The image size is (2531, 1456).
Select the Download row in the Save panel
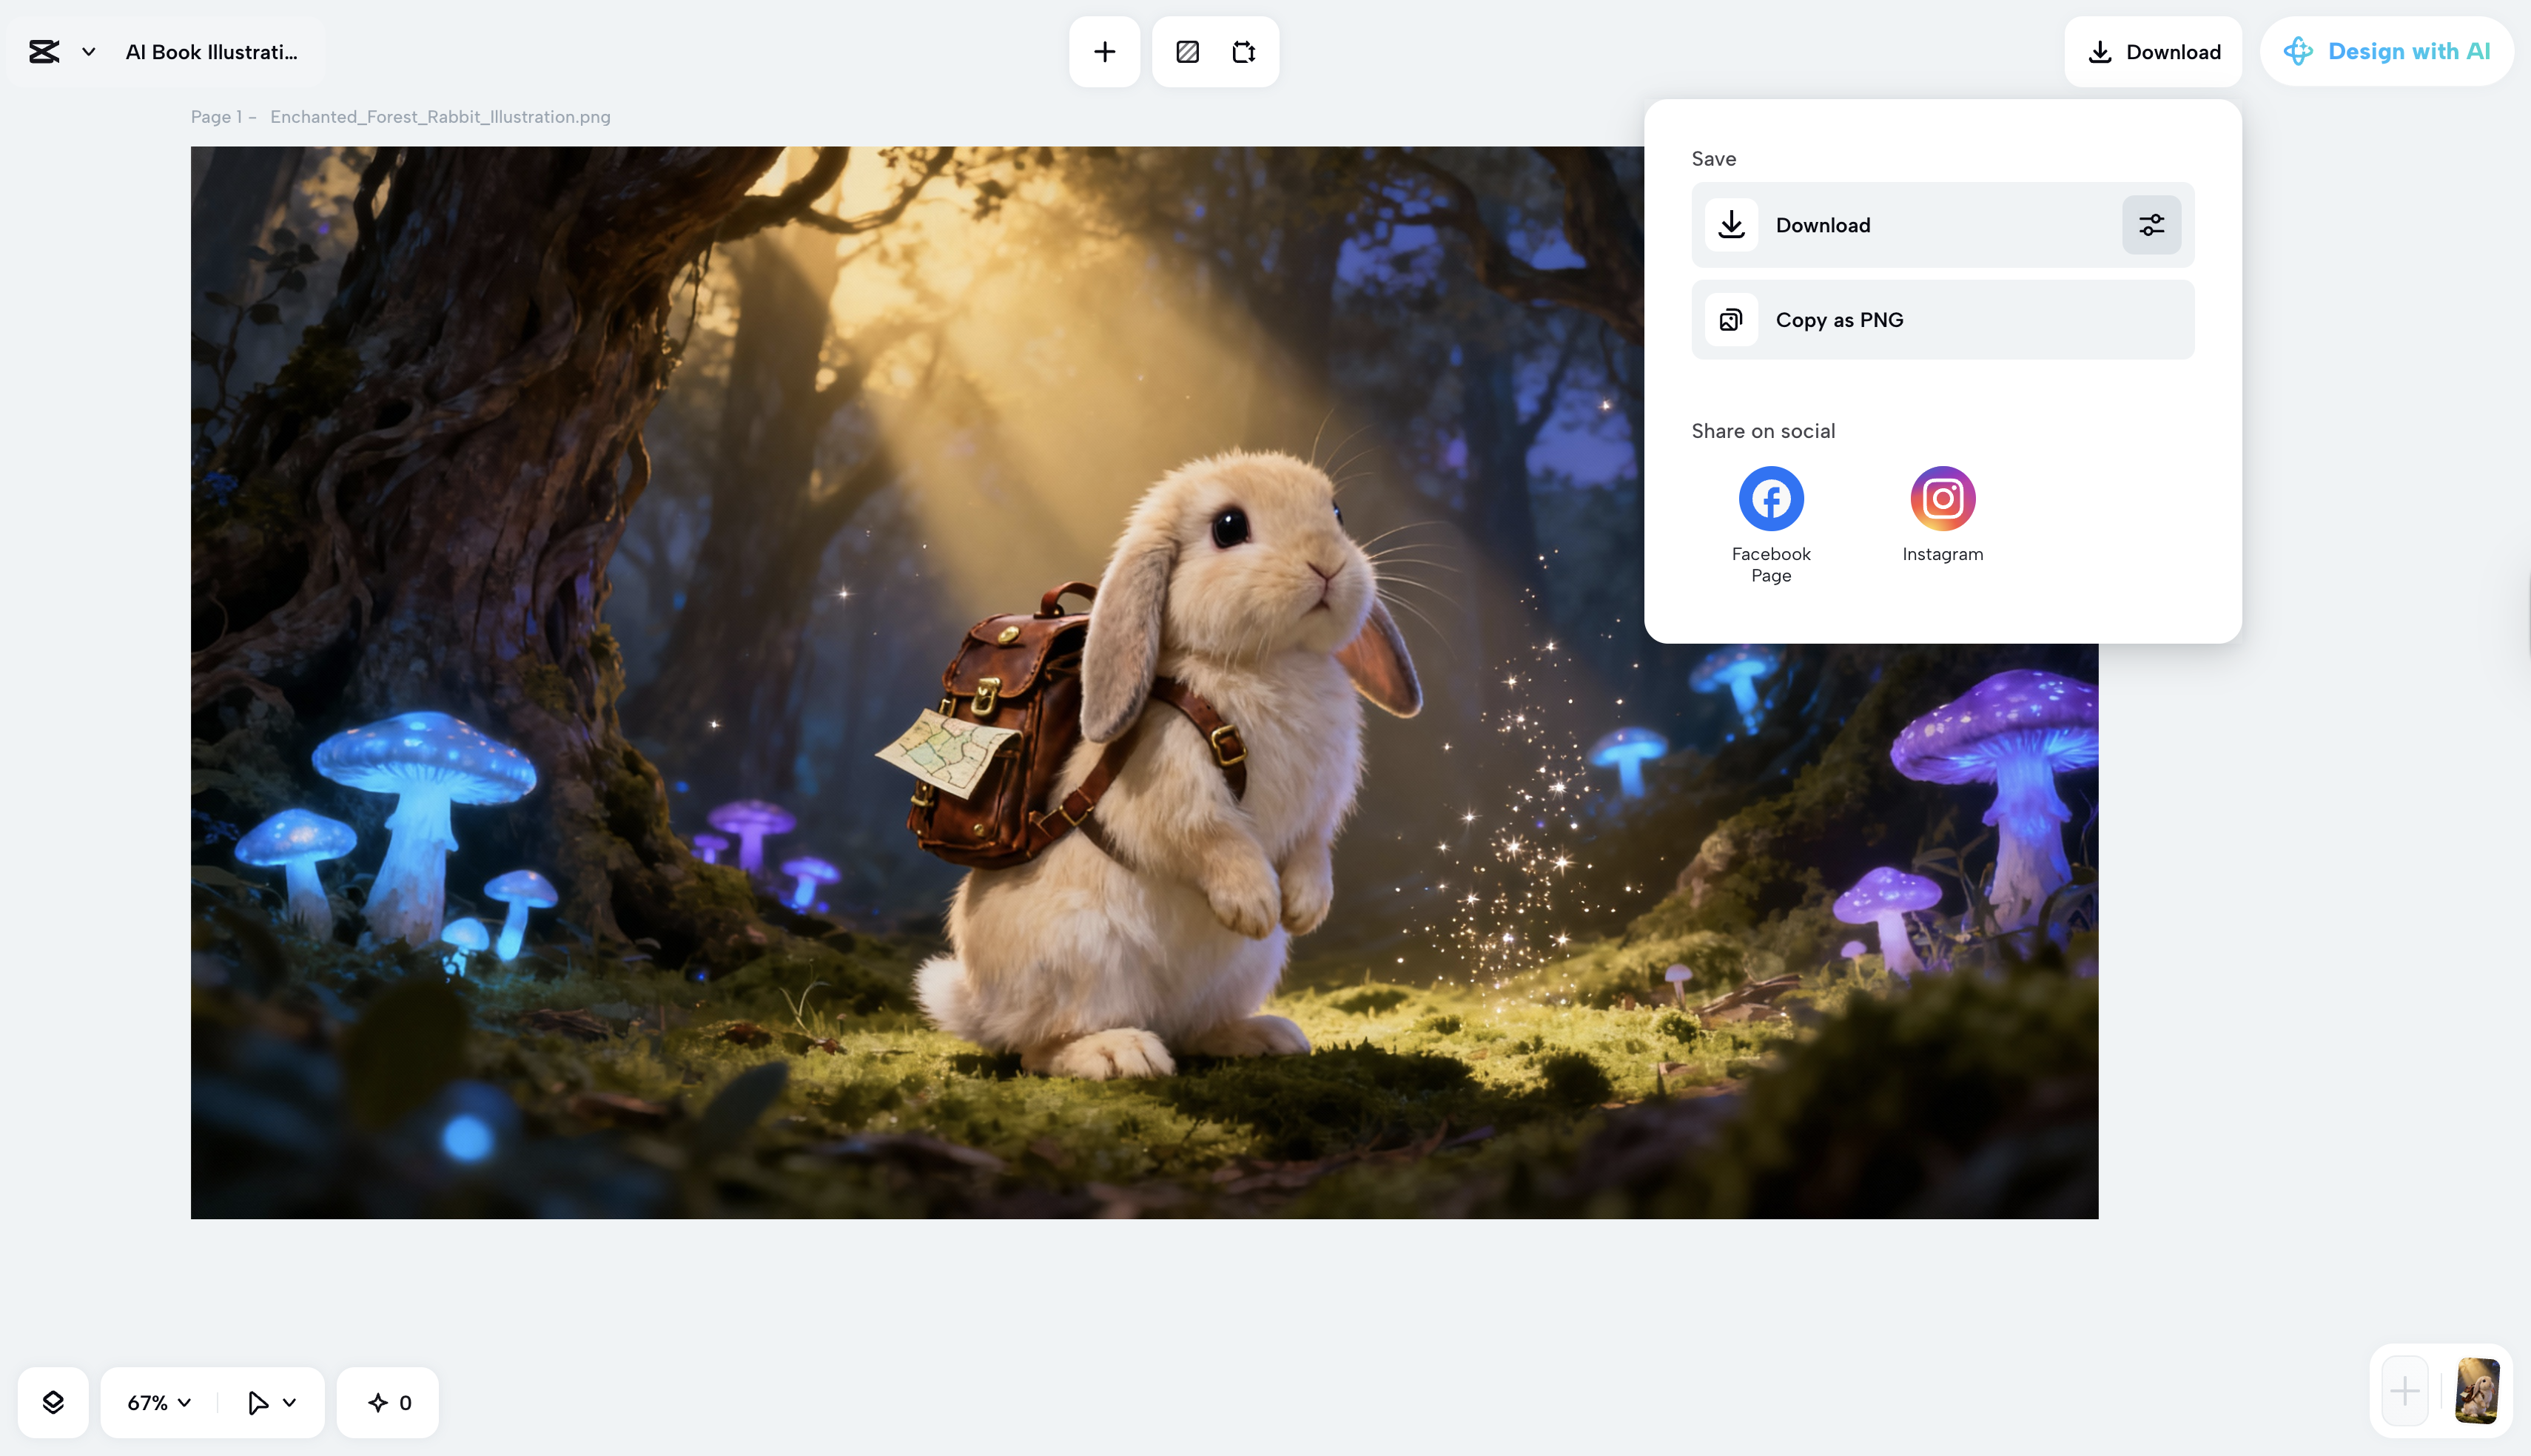[x=1900, y=224]
